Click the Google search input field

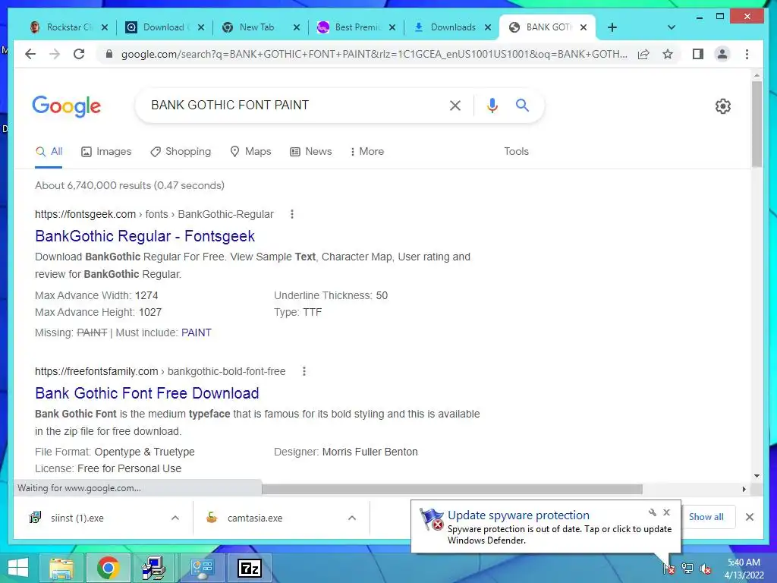[292, 105]
